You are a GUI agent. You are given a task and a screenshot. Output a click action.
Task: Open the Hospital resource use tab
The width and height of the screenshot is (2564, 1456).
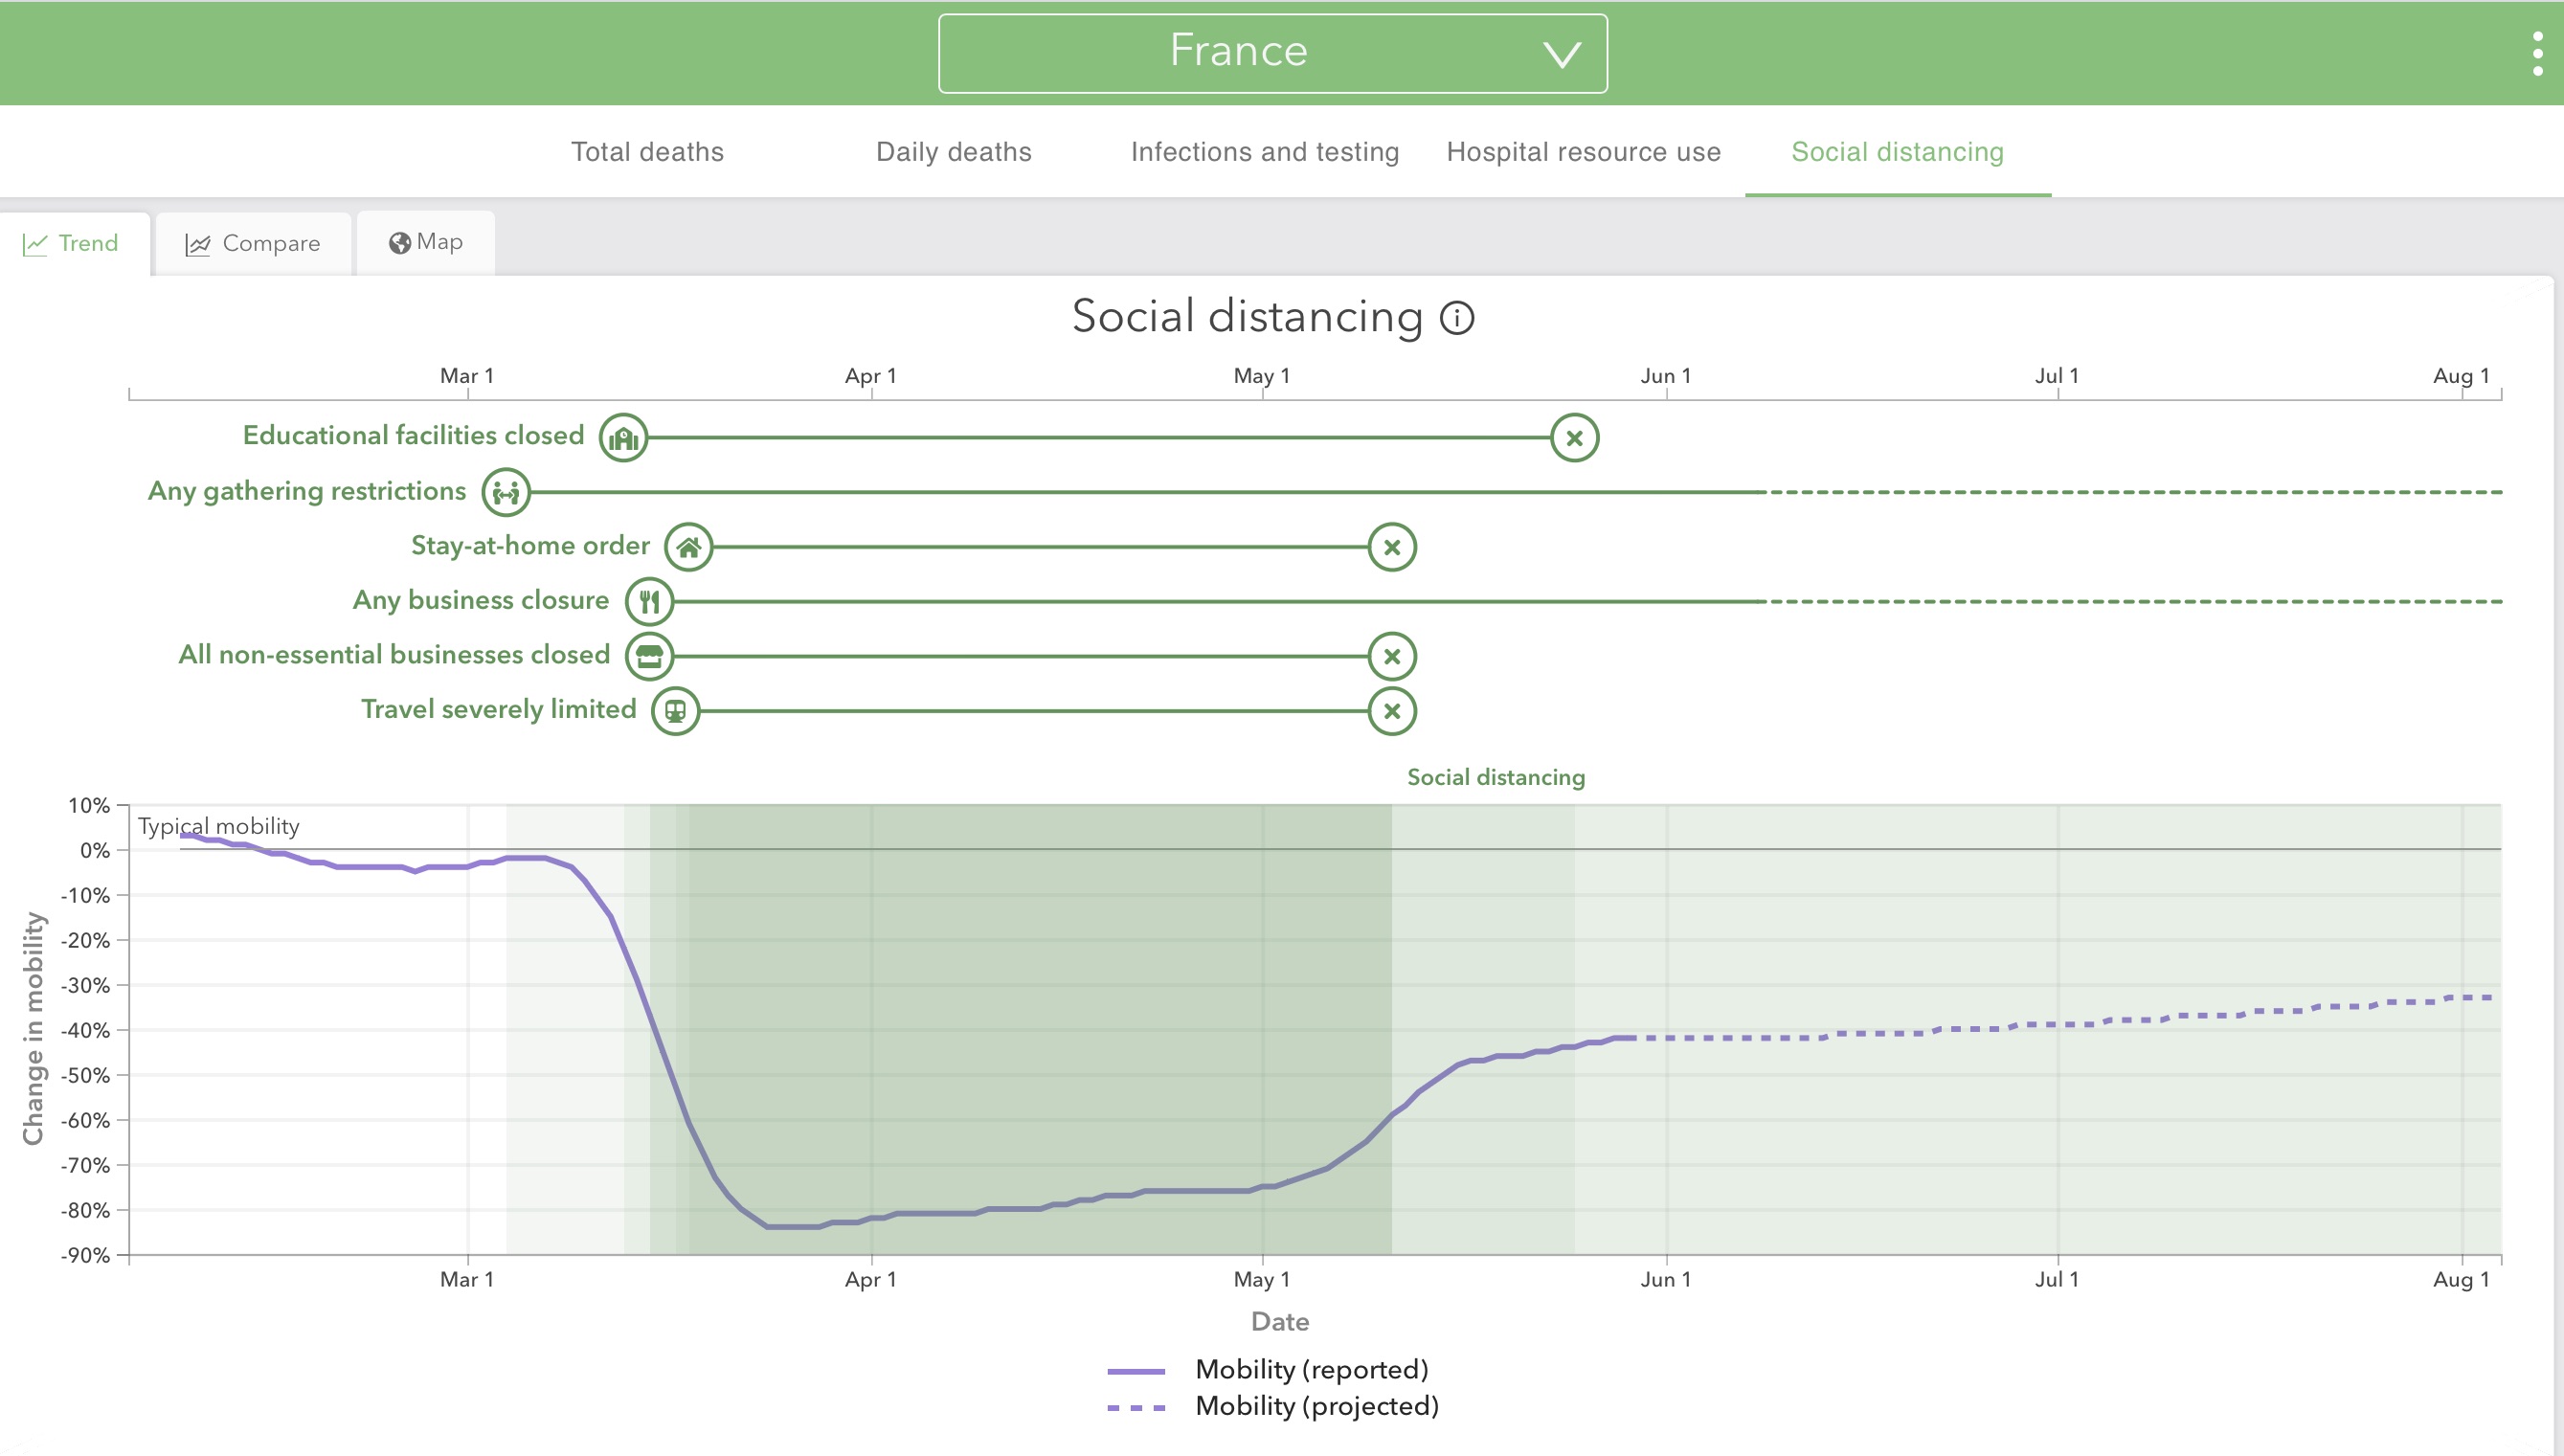pos(1583,152)
